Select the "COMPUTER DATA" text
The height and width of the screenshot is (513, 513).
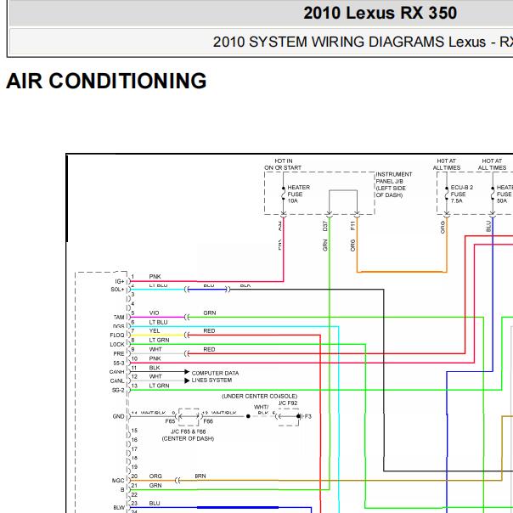click(215, 374)
